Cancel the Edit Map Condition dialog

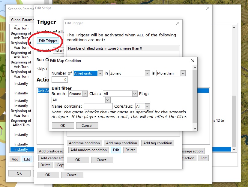point(87,125)
